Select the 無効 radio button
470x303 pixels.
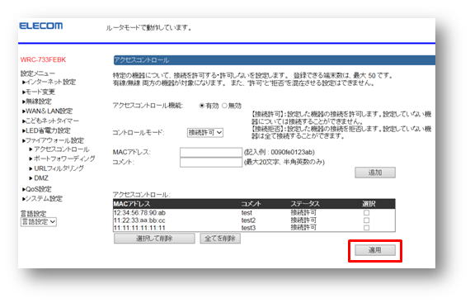pyautogui.click(x=224, y=106)
